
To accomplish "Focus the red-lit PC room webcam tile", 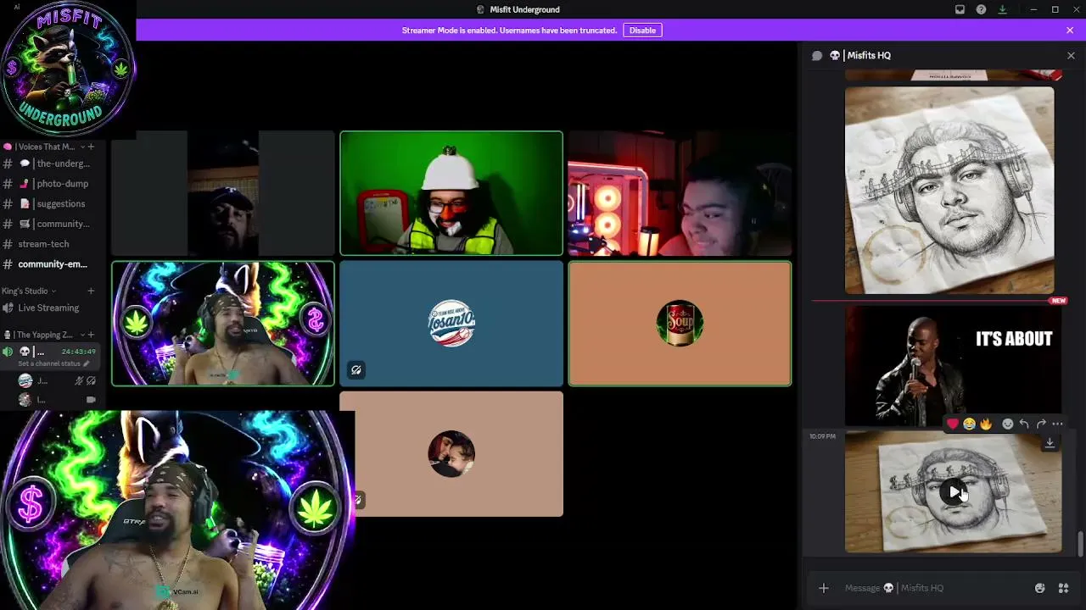I will (680, 193).
